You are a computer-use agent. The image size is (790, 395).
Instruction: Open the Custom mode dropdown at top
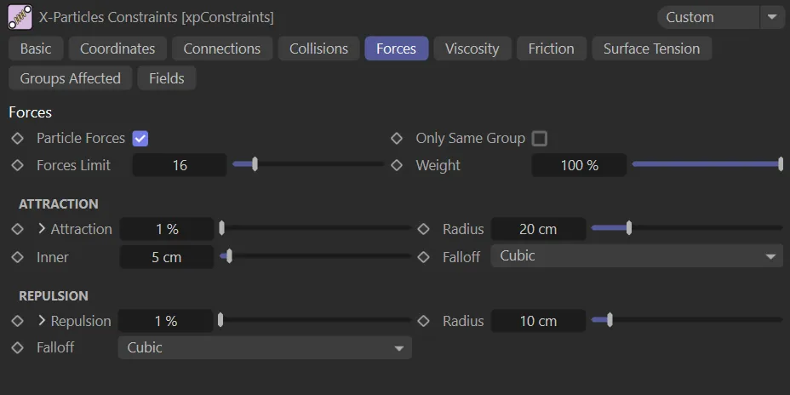click(719, 17)
